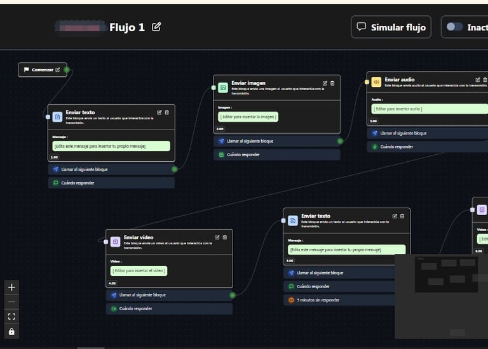This screenshot has height=349, width=488.
Task: Toggle the flow active/inactive switch
Action: click(x=454, y=27)
